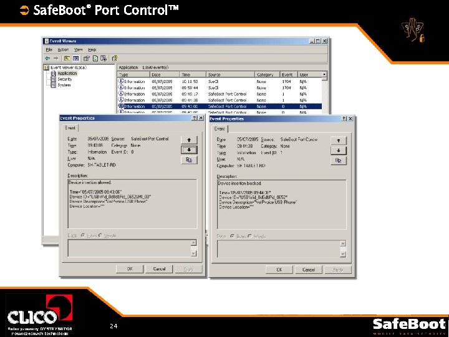Sort event list by Event column header
Image resolution: width=449 pixels, height=337 pixels.
289,74
